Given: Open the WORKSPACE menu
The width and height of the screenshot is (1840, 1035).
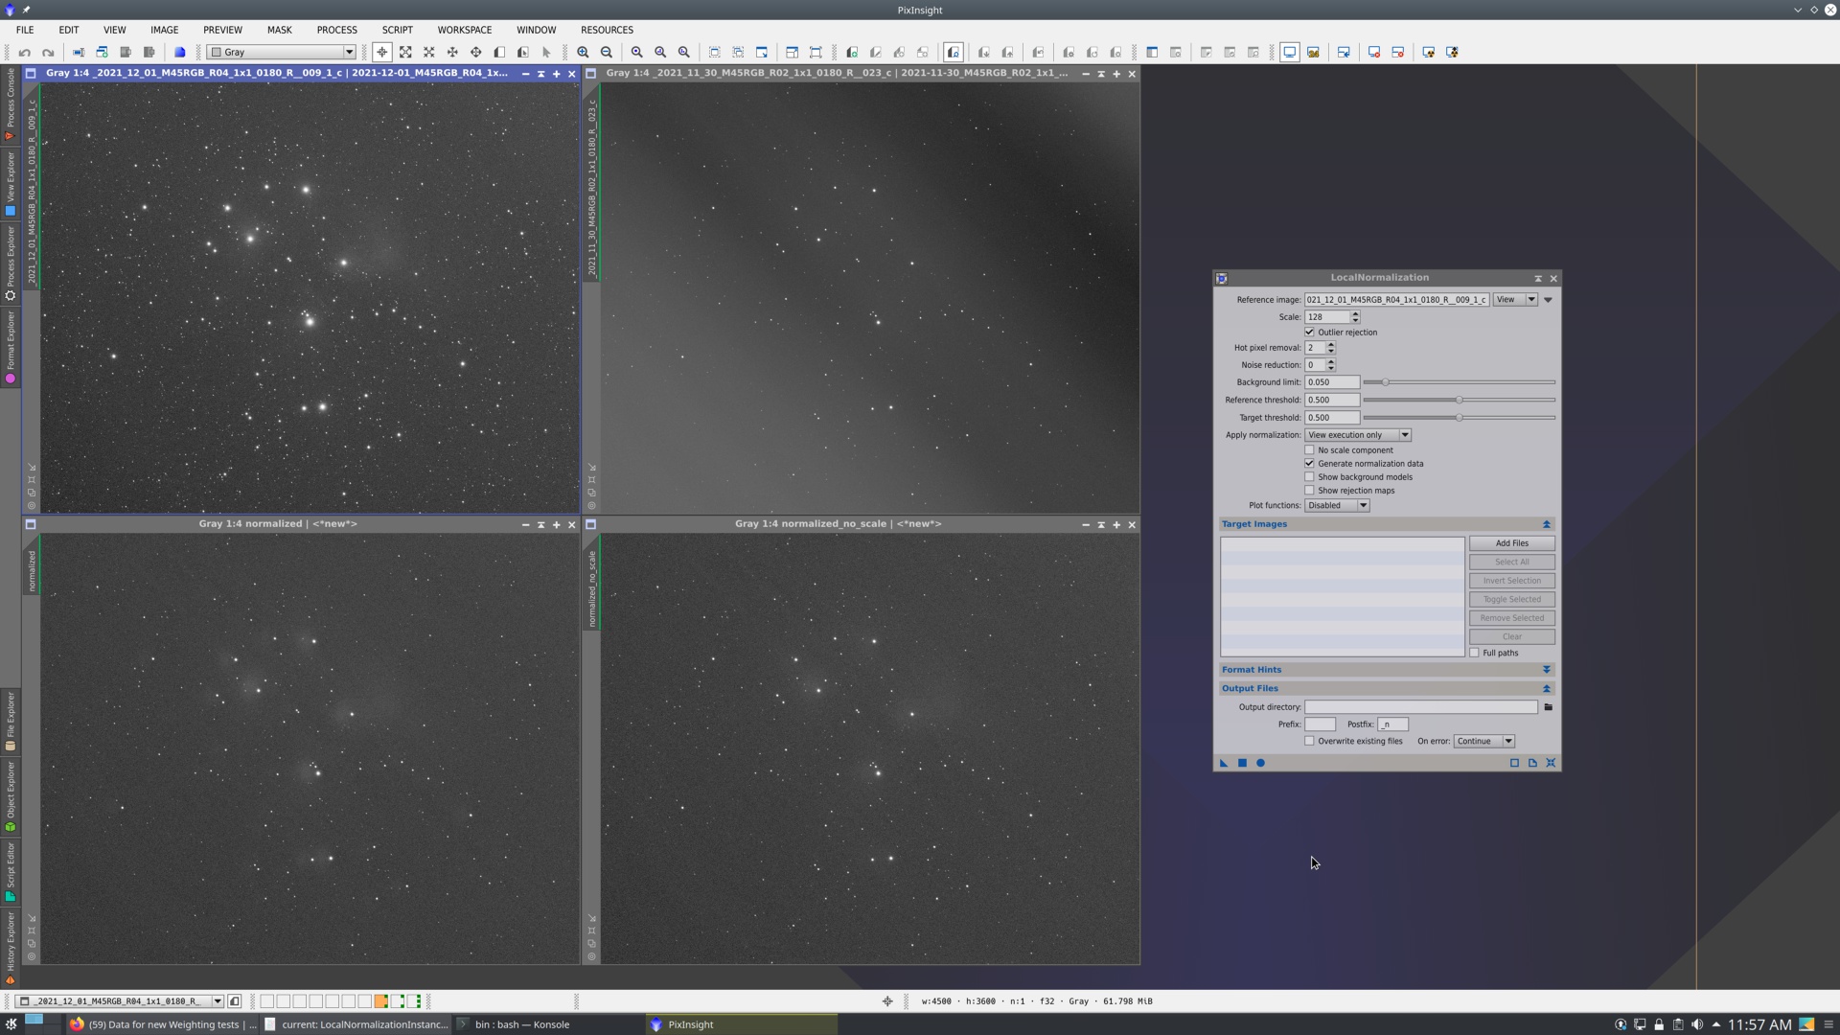Looking at the screenshot, I should click(x=465, y=30).
